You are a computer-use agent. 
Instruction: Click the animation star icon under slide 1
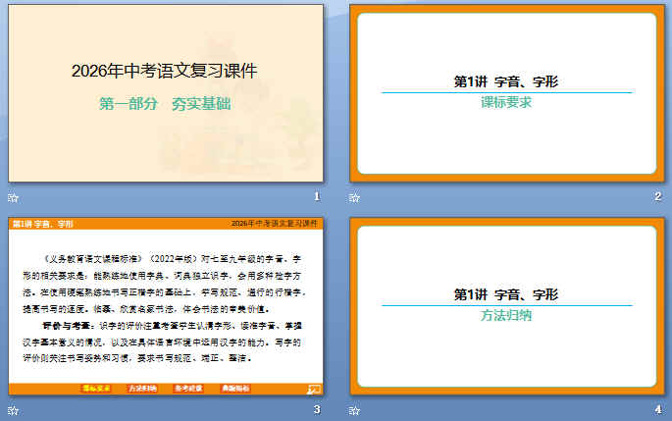[12, 198]
